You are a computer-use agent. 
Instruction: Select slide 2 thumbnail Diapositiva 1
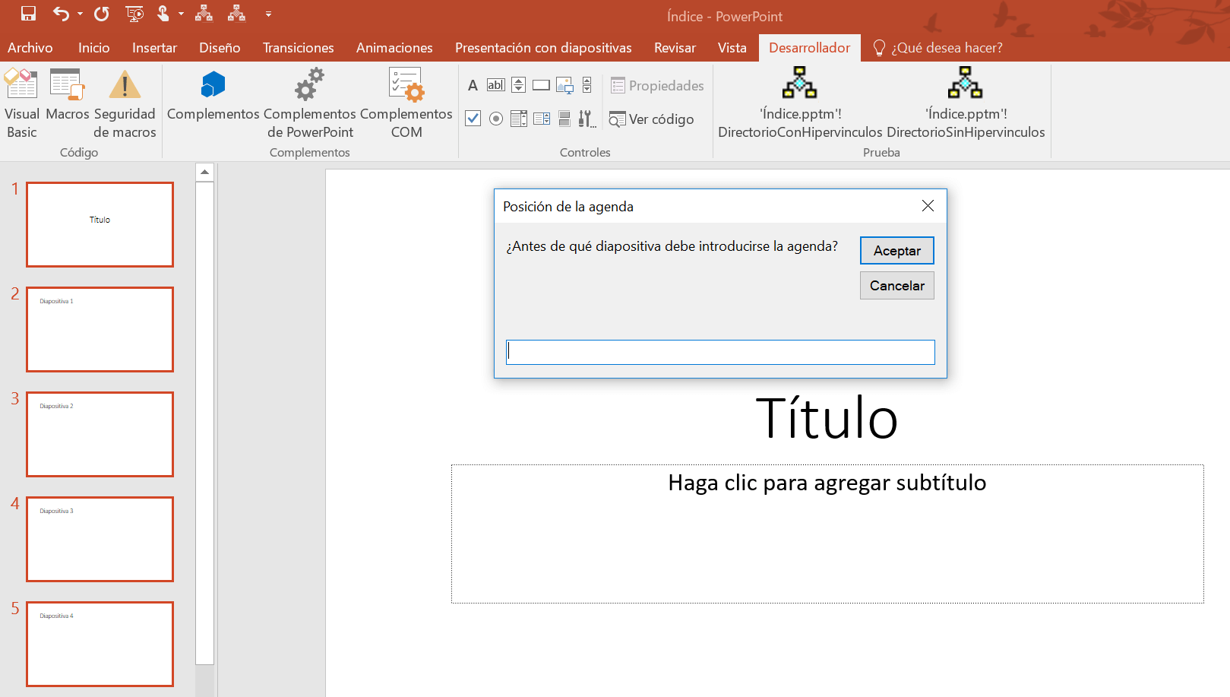point(100,329)
